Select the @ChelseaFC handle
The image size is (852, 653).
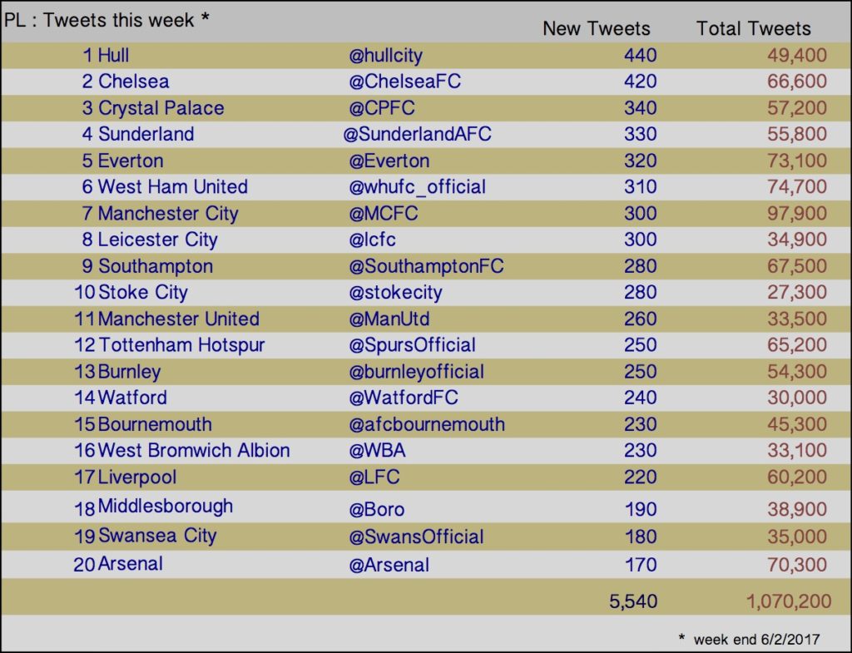pos(405,82)
